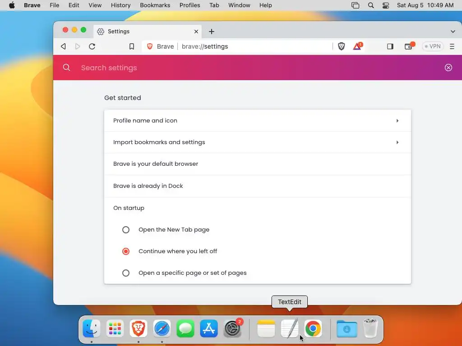The width and height of the screenshot is (462, 346).
Task: Open the VPN button
Action: [x=433, y=46]
